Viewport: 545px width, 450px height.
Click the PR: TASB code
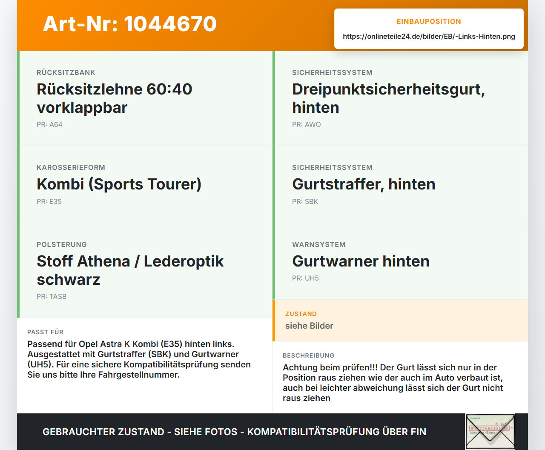(52, 296)
